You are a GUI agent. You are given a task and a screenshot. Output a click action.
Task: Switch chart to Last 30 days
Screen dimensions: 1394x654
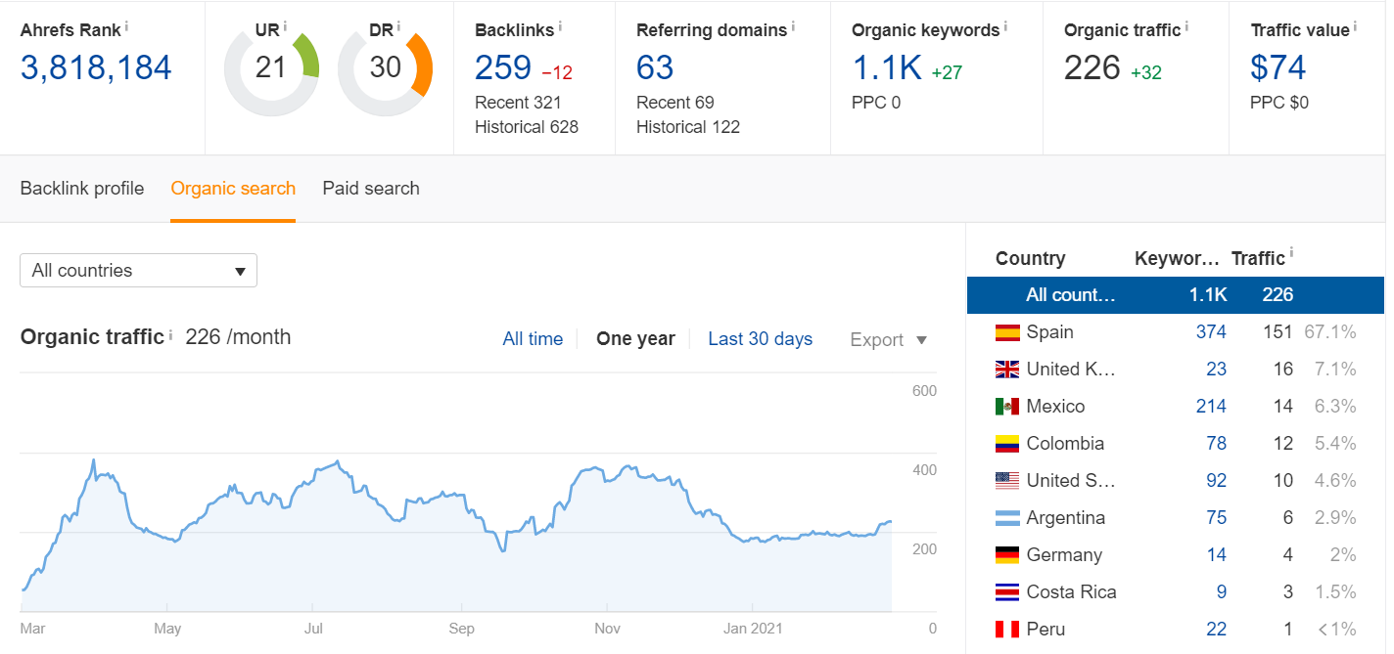[760, 339]
